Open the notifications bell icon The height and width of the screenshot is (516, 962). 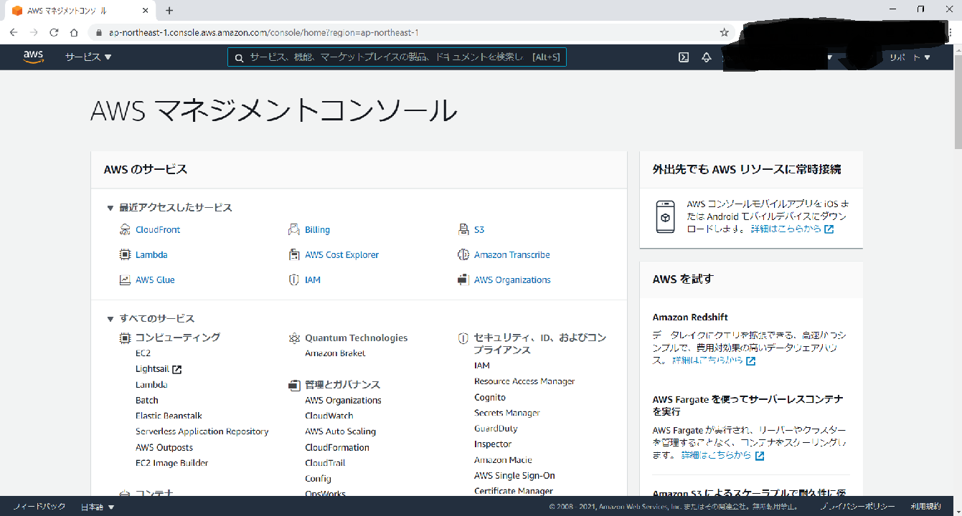pyautogui.click(x=706, y=57)
